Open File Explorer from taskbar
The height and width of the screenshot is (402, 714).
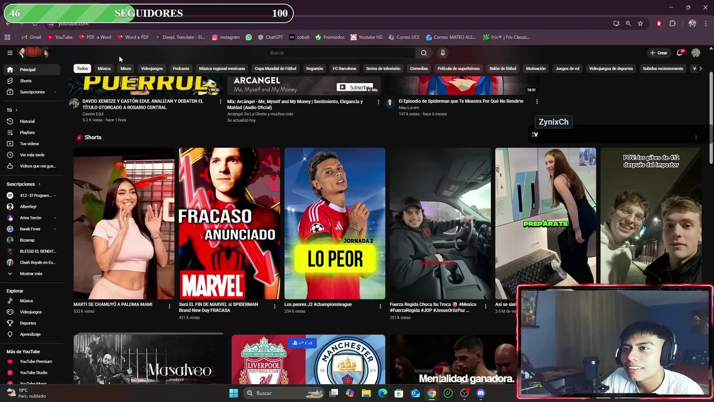pos(366,393)
